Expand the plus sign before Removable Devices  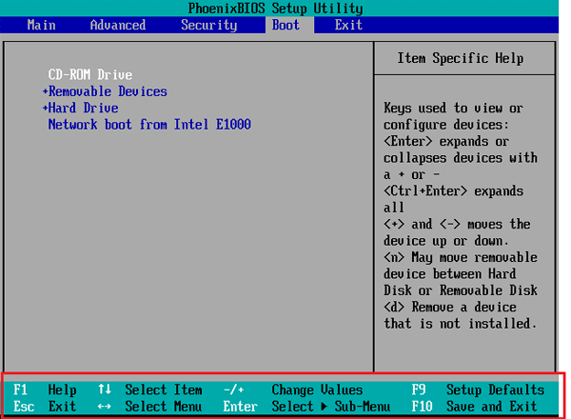click(x=45, y=91)
